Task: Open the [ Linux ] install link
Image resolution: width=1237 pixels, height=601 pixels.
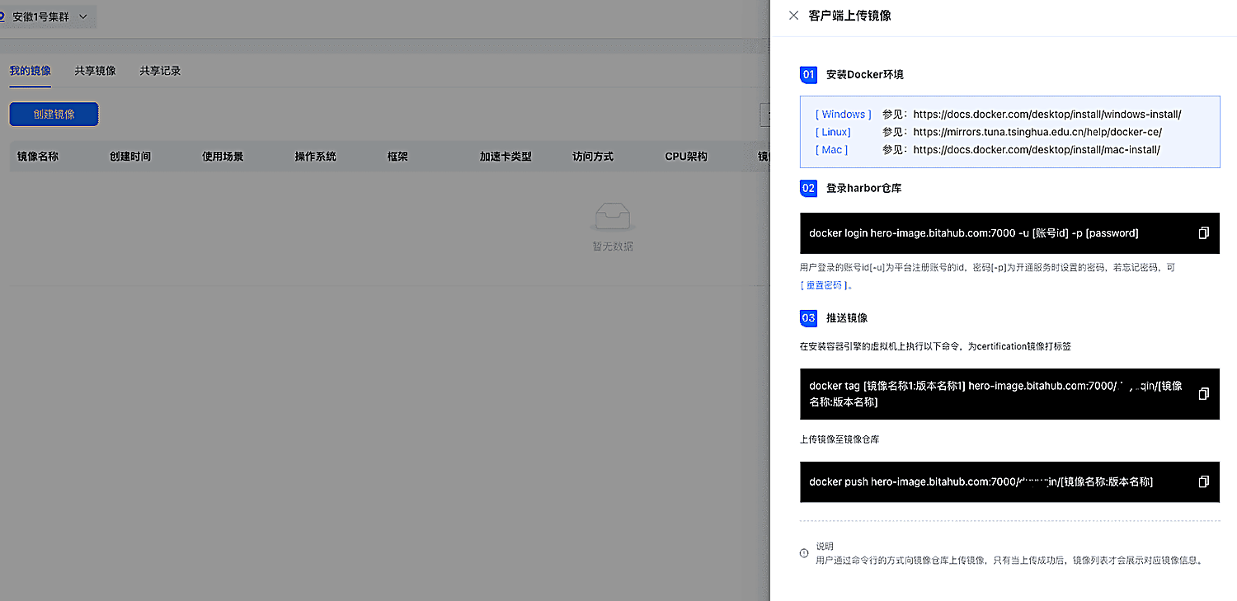Action: point(833,132)
